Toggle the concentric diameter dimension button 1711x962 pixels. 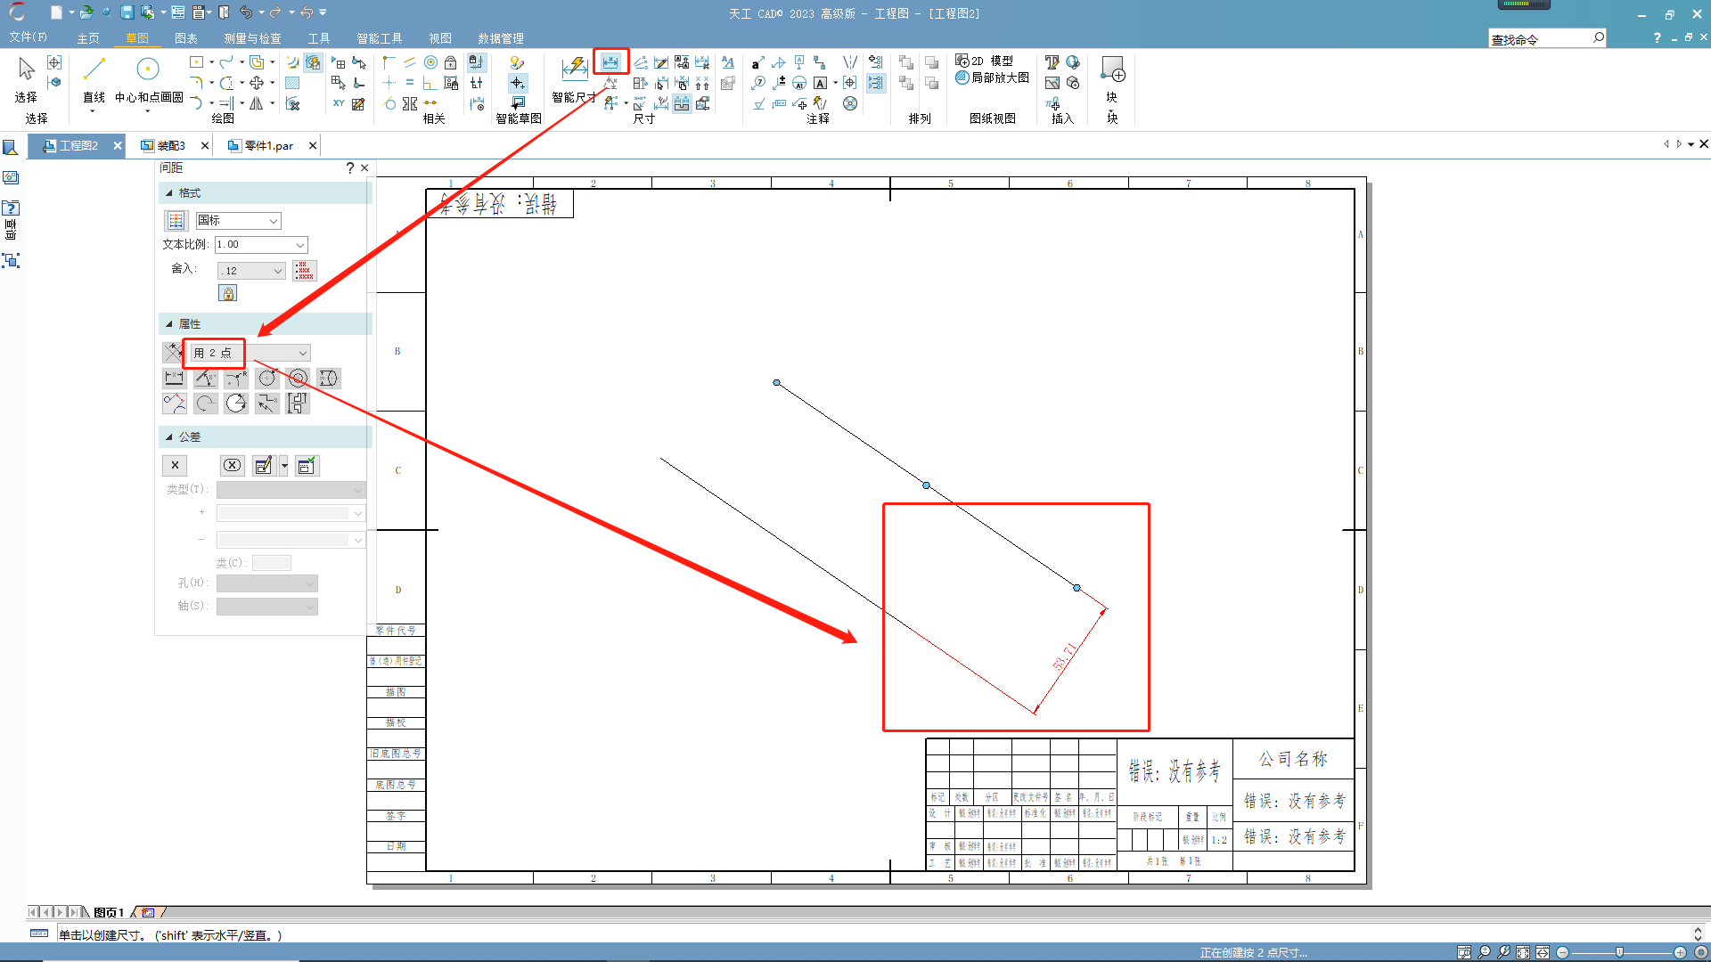(298, 378)
